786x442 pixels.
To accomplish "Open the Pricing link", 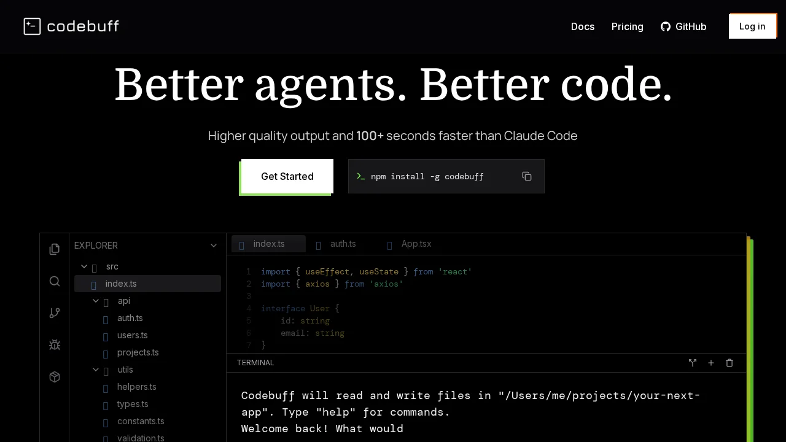I will tap(627, 26).
